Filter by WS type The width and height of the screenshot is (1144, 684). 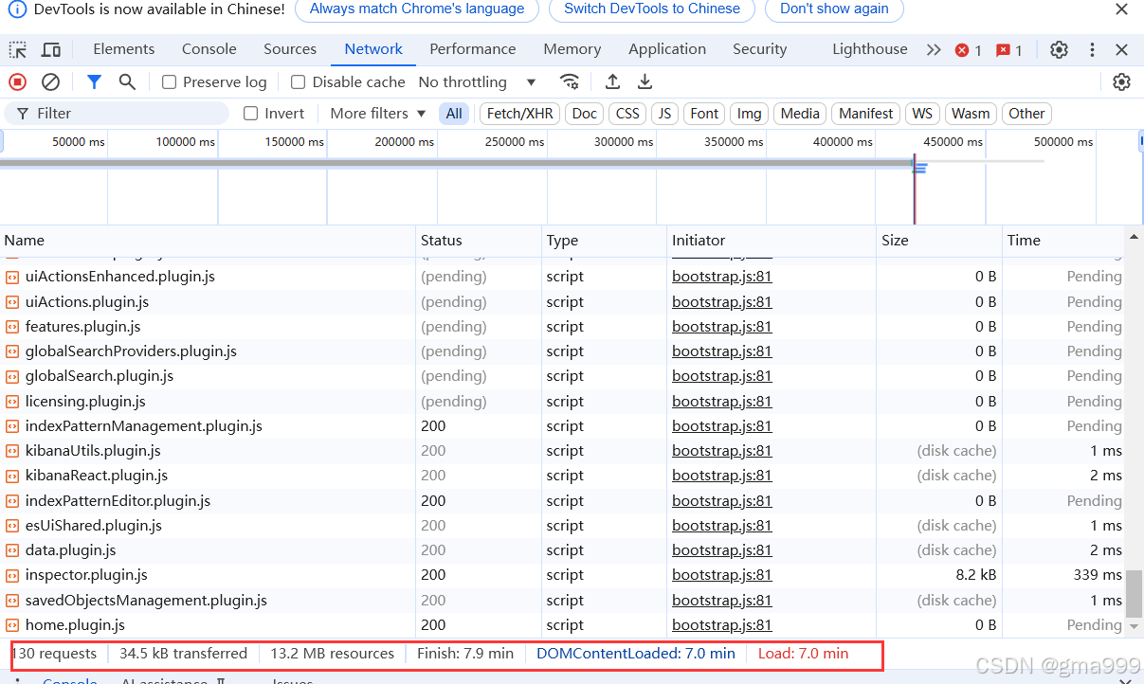(x=922, y=114)
